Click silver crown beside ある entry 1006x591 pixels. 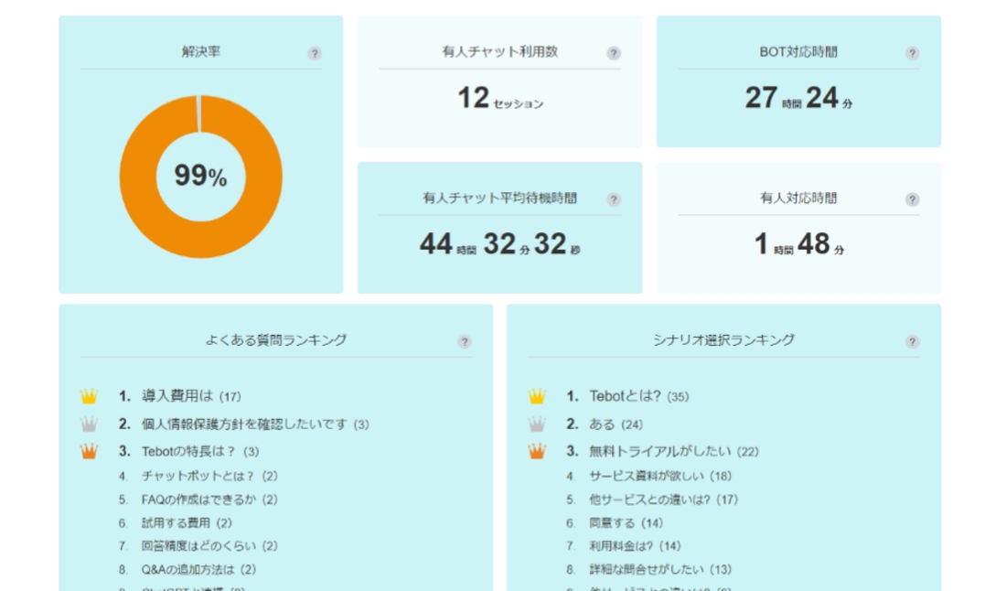[535, 424]
